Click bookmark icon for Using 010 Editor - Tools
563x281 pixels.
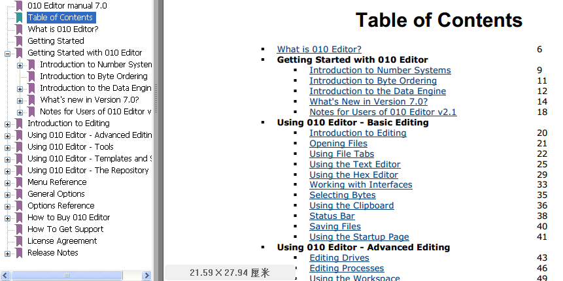click(x=19, y=148)
